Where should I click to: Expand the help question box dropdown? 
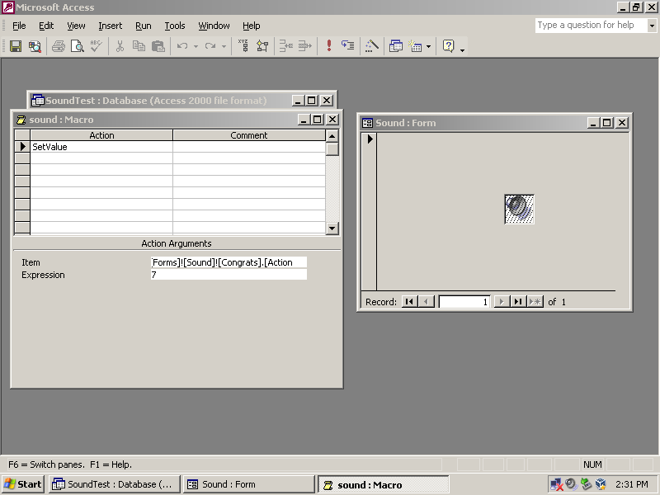tap(652, 26)
